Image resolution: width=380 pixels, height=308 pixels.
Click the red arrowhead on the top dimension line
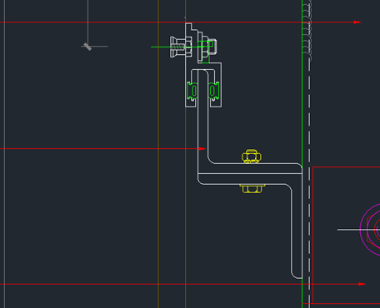point(357,22)
